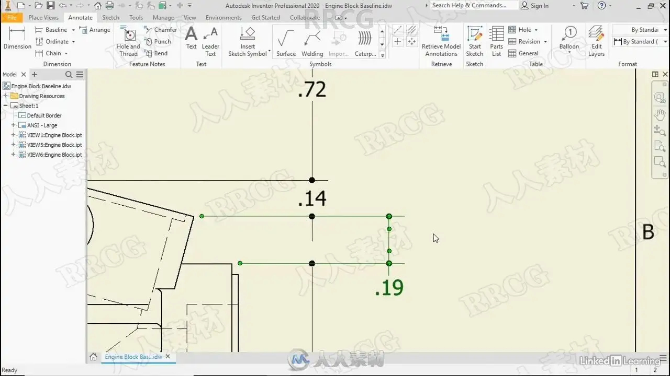Switch to the Sketch ribbon tab
670x376 pixels.
coord(110,17)
